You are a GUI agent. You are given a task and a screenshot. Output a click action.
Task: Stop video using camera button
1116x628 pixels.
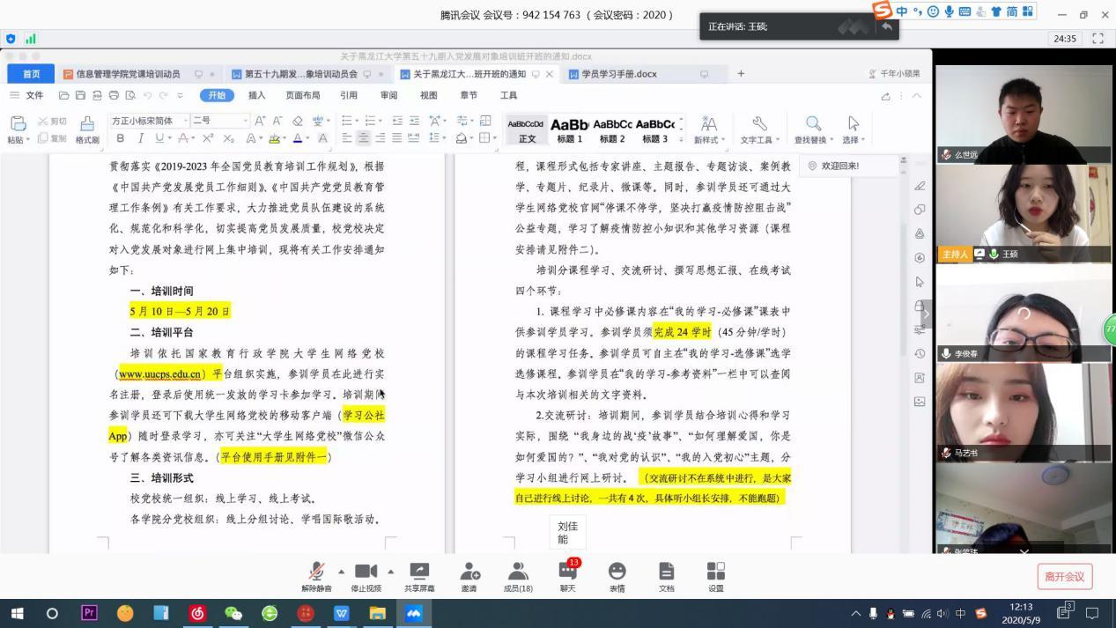click(366, 573)
